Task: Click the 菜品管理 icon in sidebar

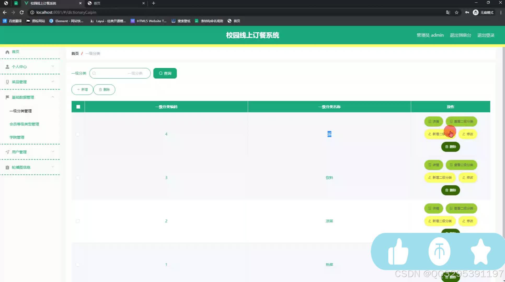Action: click(7, 82)
